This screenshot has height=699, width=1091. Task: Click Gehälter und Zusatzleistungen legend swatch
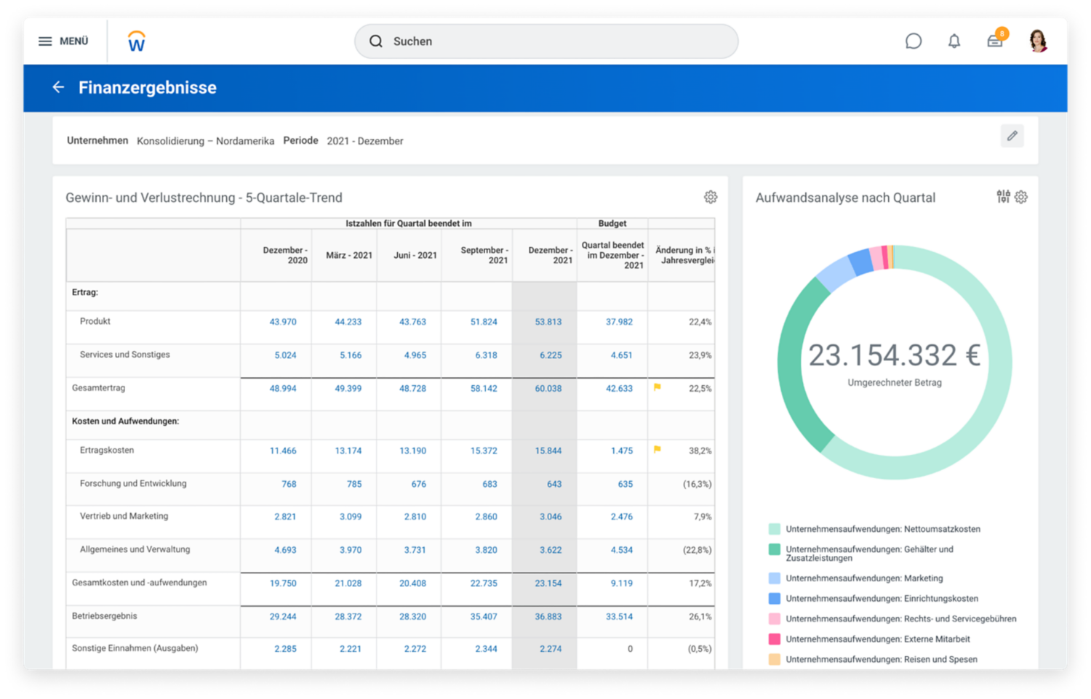[x=775, y=549]
